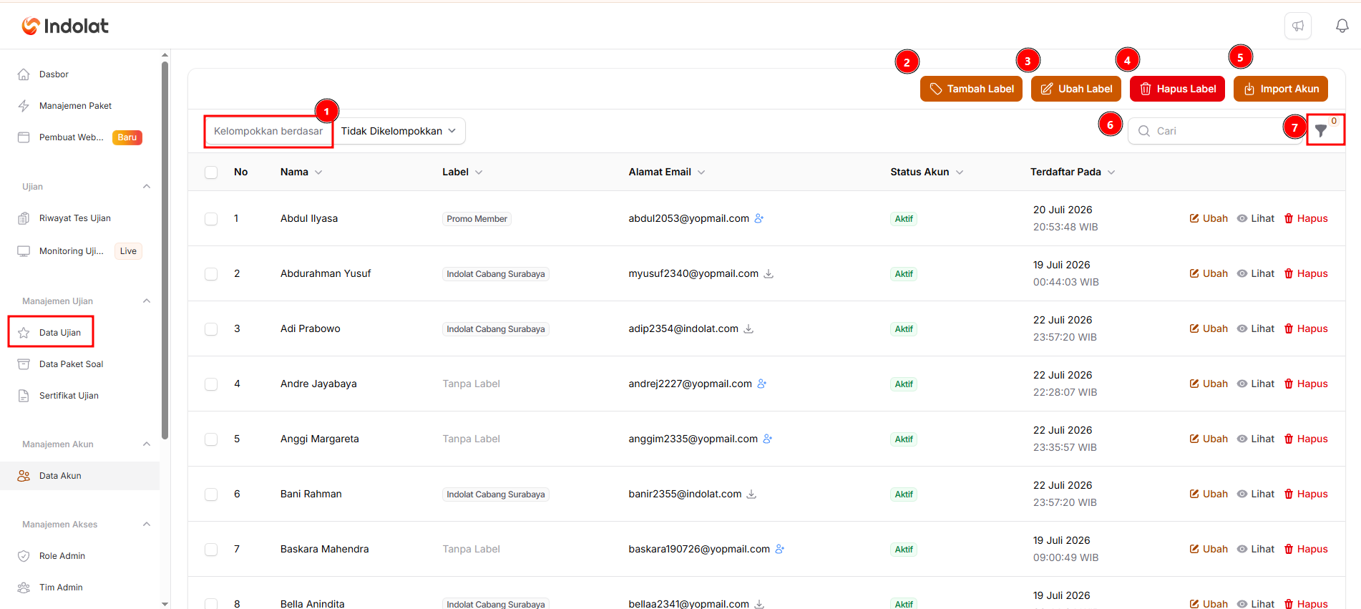Open the filter funnel icon
Screen dimensions: 1361x609
click(x=1321, y=130)
